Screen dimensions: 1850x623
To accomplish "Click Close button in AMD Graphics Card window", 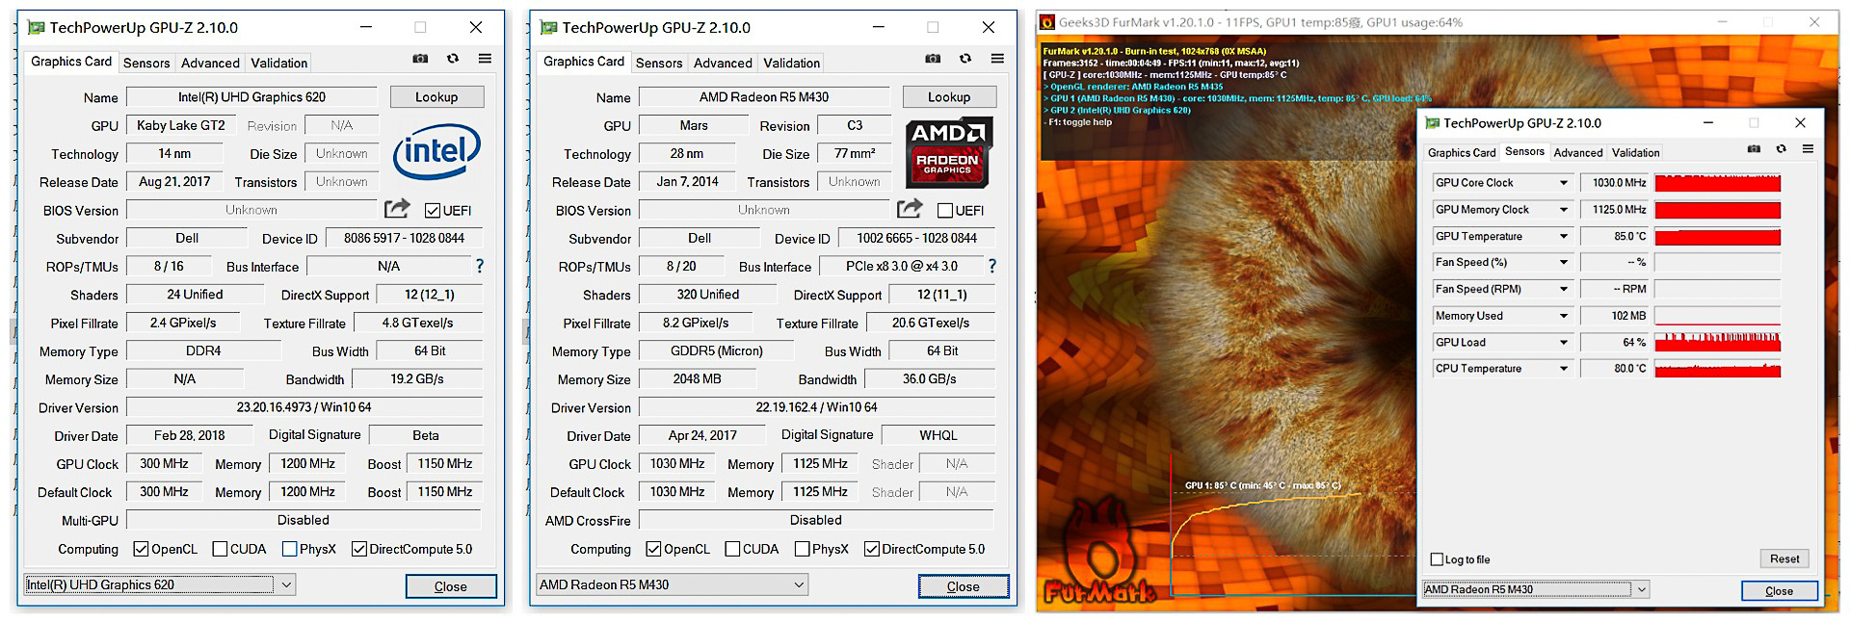I will pos(964,586).
